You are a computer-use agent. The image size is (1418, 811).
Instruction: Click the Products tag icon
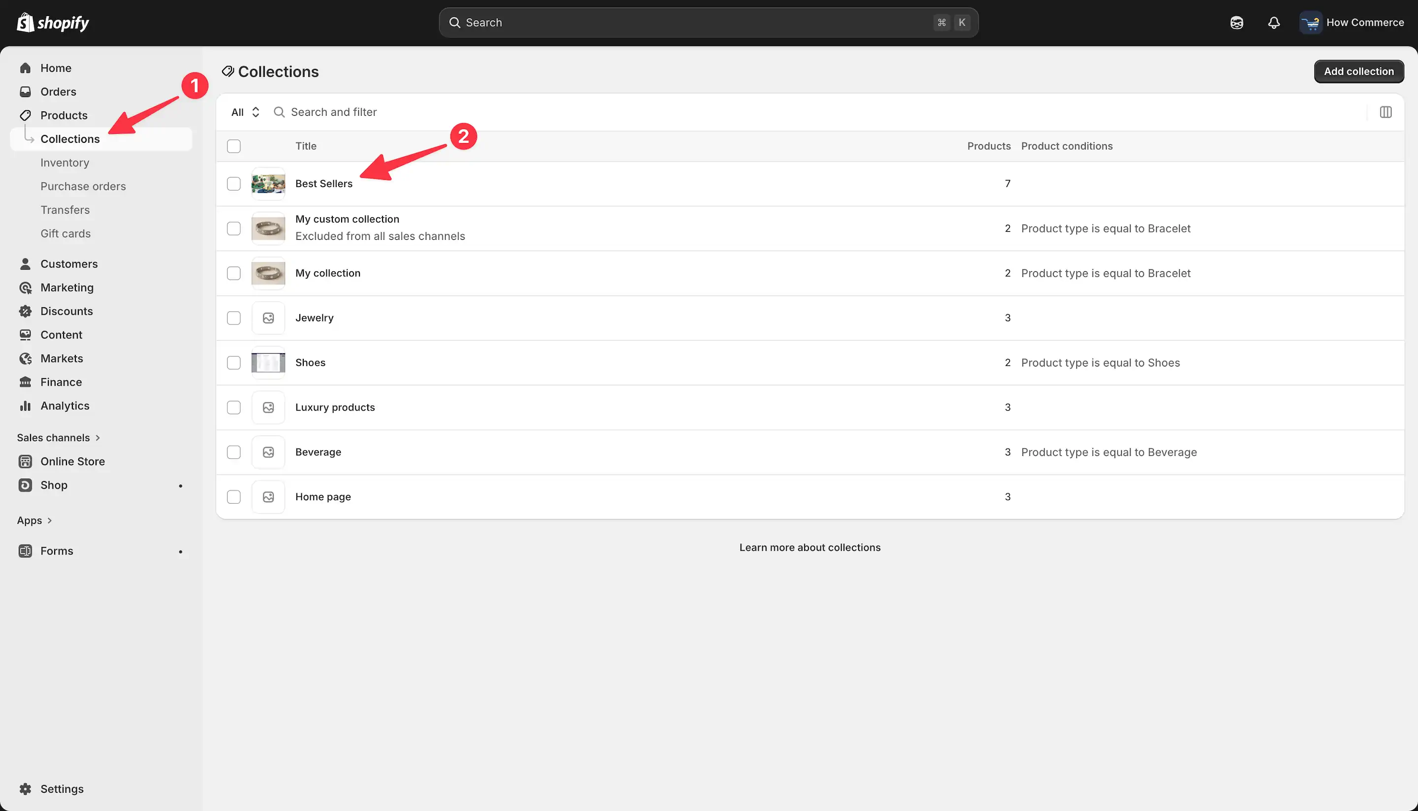(x=25, y=115)
